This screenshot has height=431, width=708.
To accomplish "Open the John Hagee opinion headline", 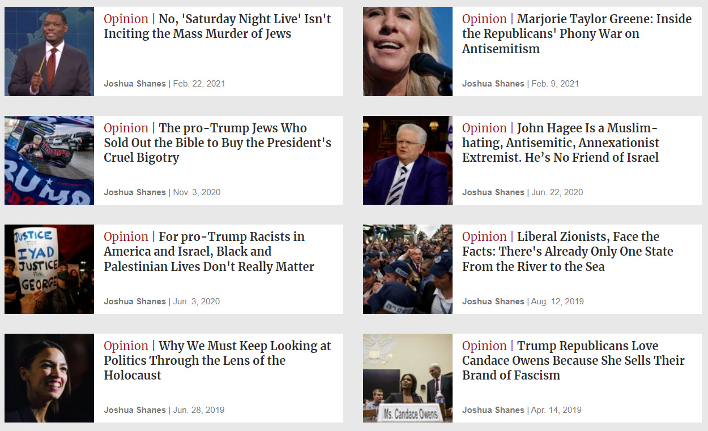I will point(561,143).
